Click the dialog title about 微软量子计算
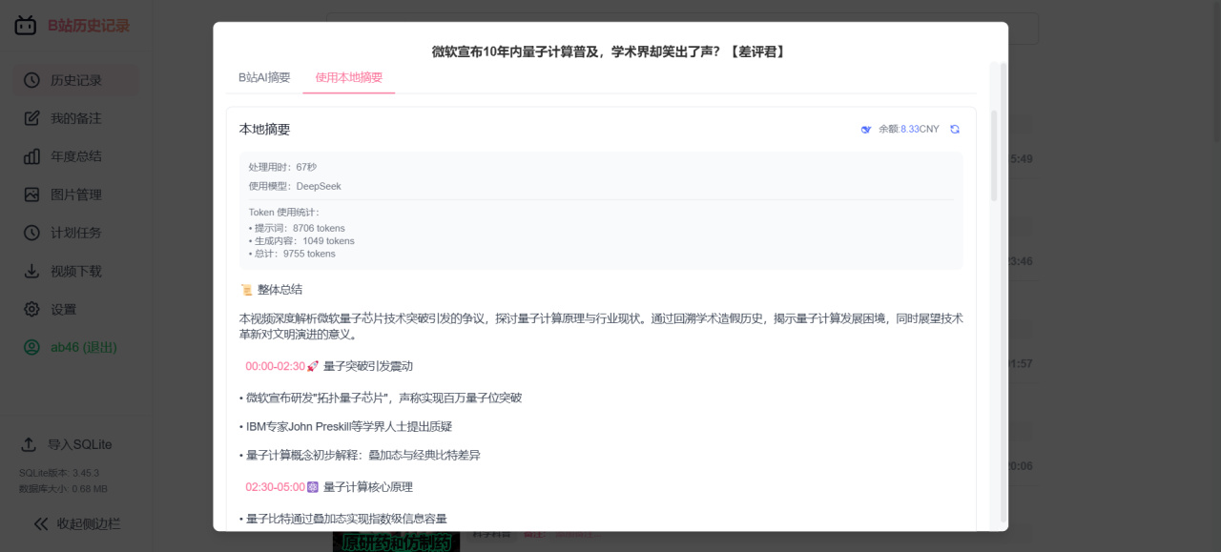1221x552 pixels. click(610, 51)
